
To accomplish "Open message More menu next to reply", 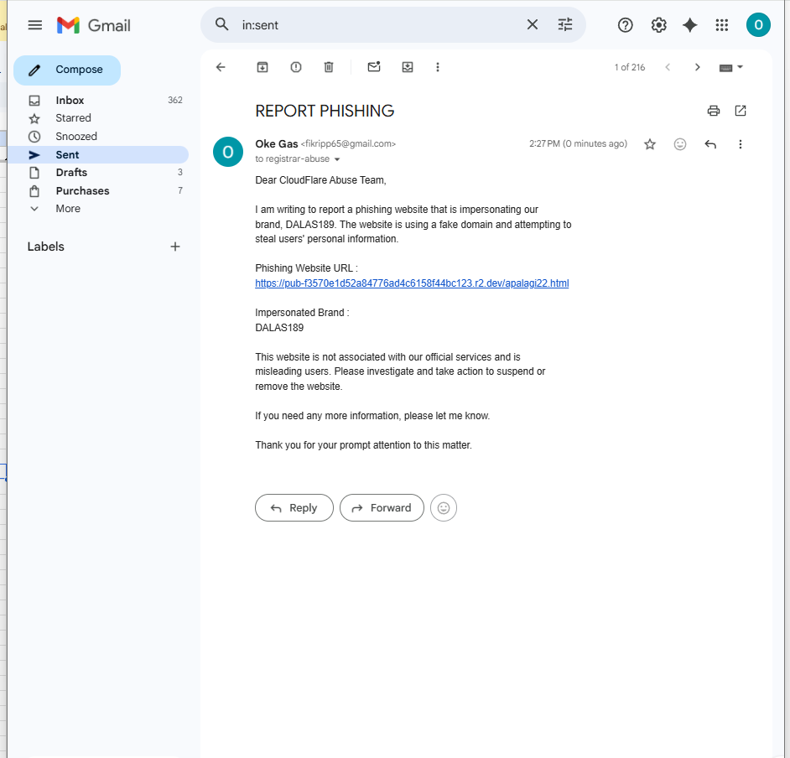I will tap(740, 144).
